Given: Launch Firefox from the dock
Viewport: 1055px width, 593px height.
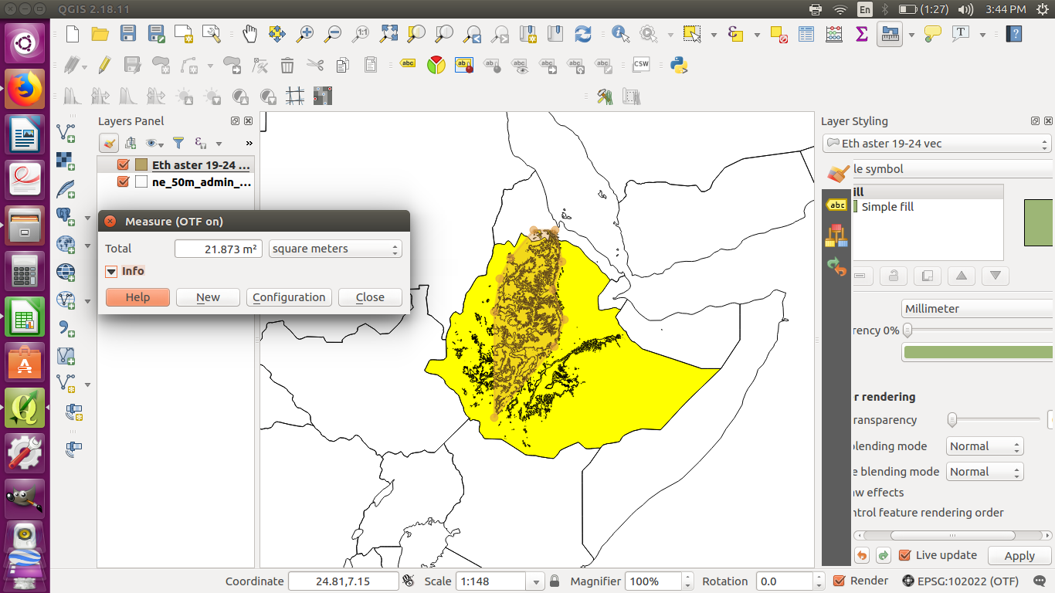Looking at the screenshot, I should pos(25,90).
